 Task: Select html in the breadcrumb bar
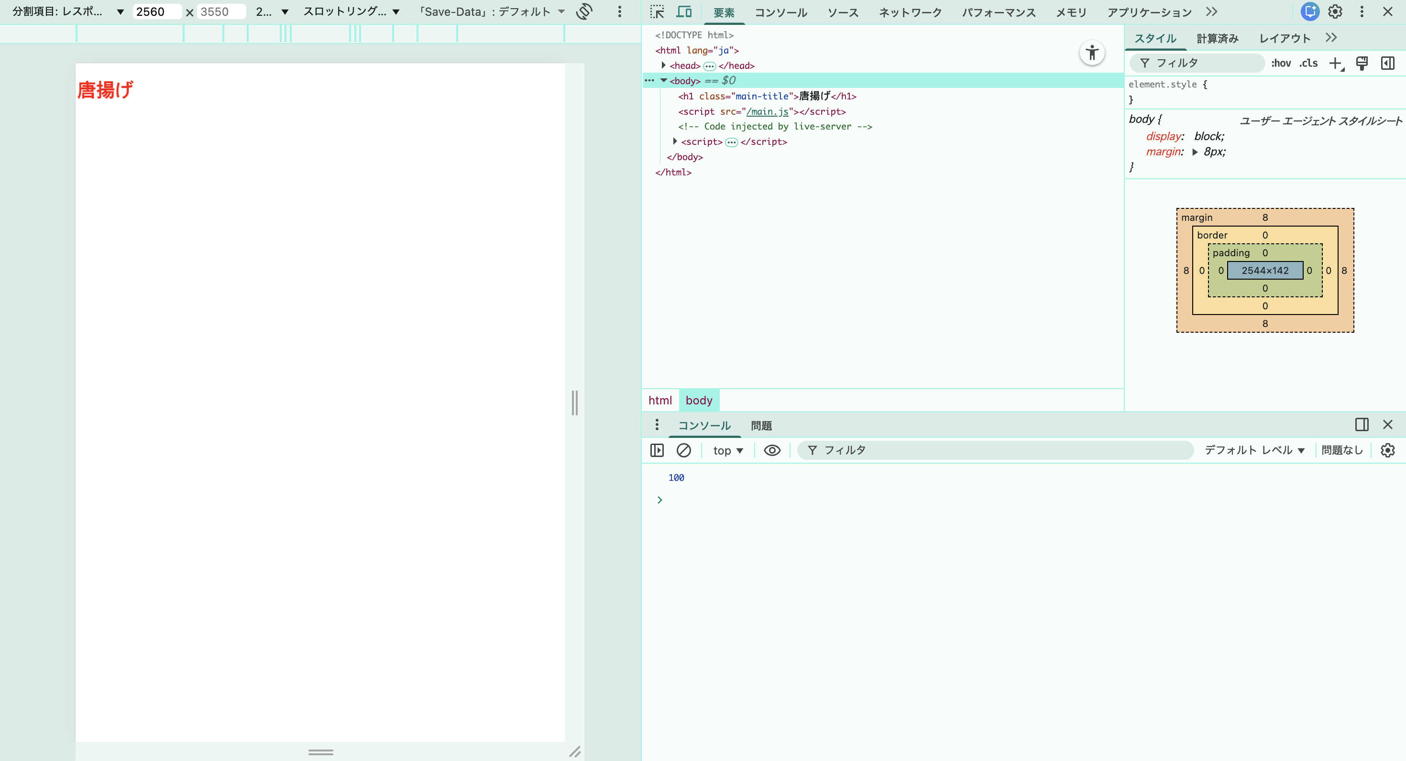tap(660, 401)
